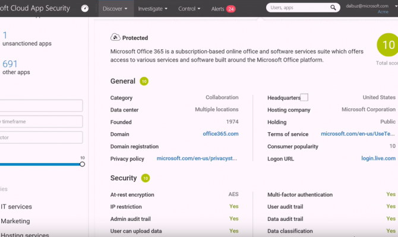Click the Protected cloud icon
This screenshot has height=237, width=398.
coord(115,37)
